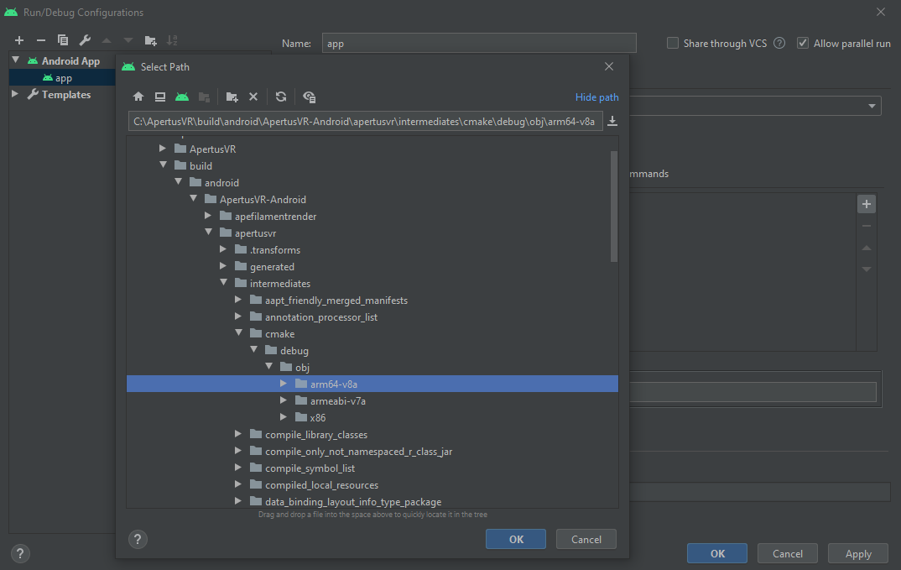Expand the arm64-v8a folder

point(284,383)
